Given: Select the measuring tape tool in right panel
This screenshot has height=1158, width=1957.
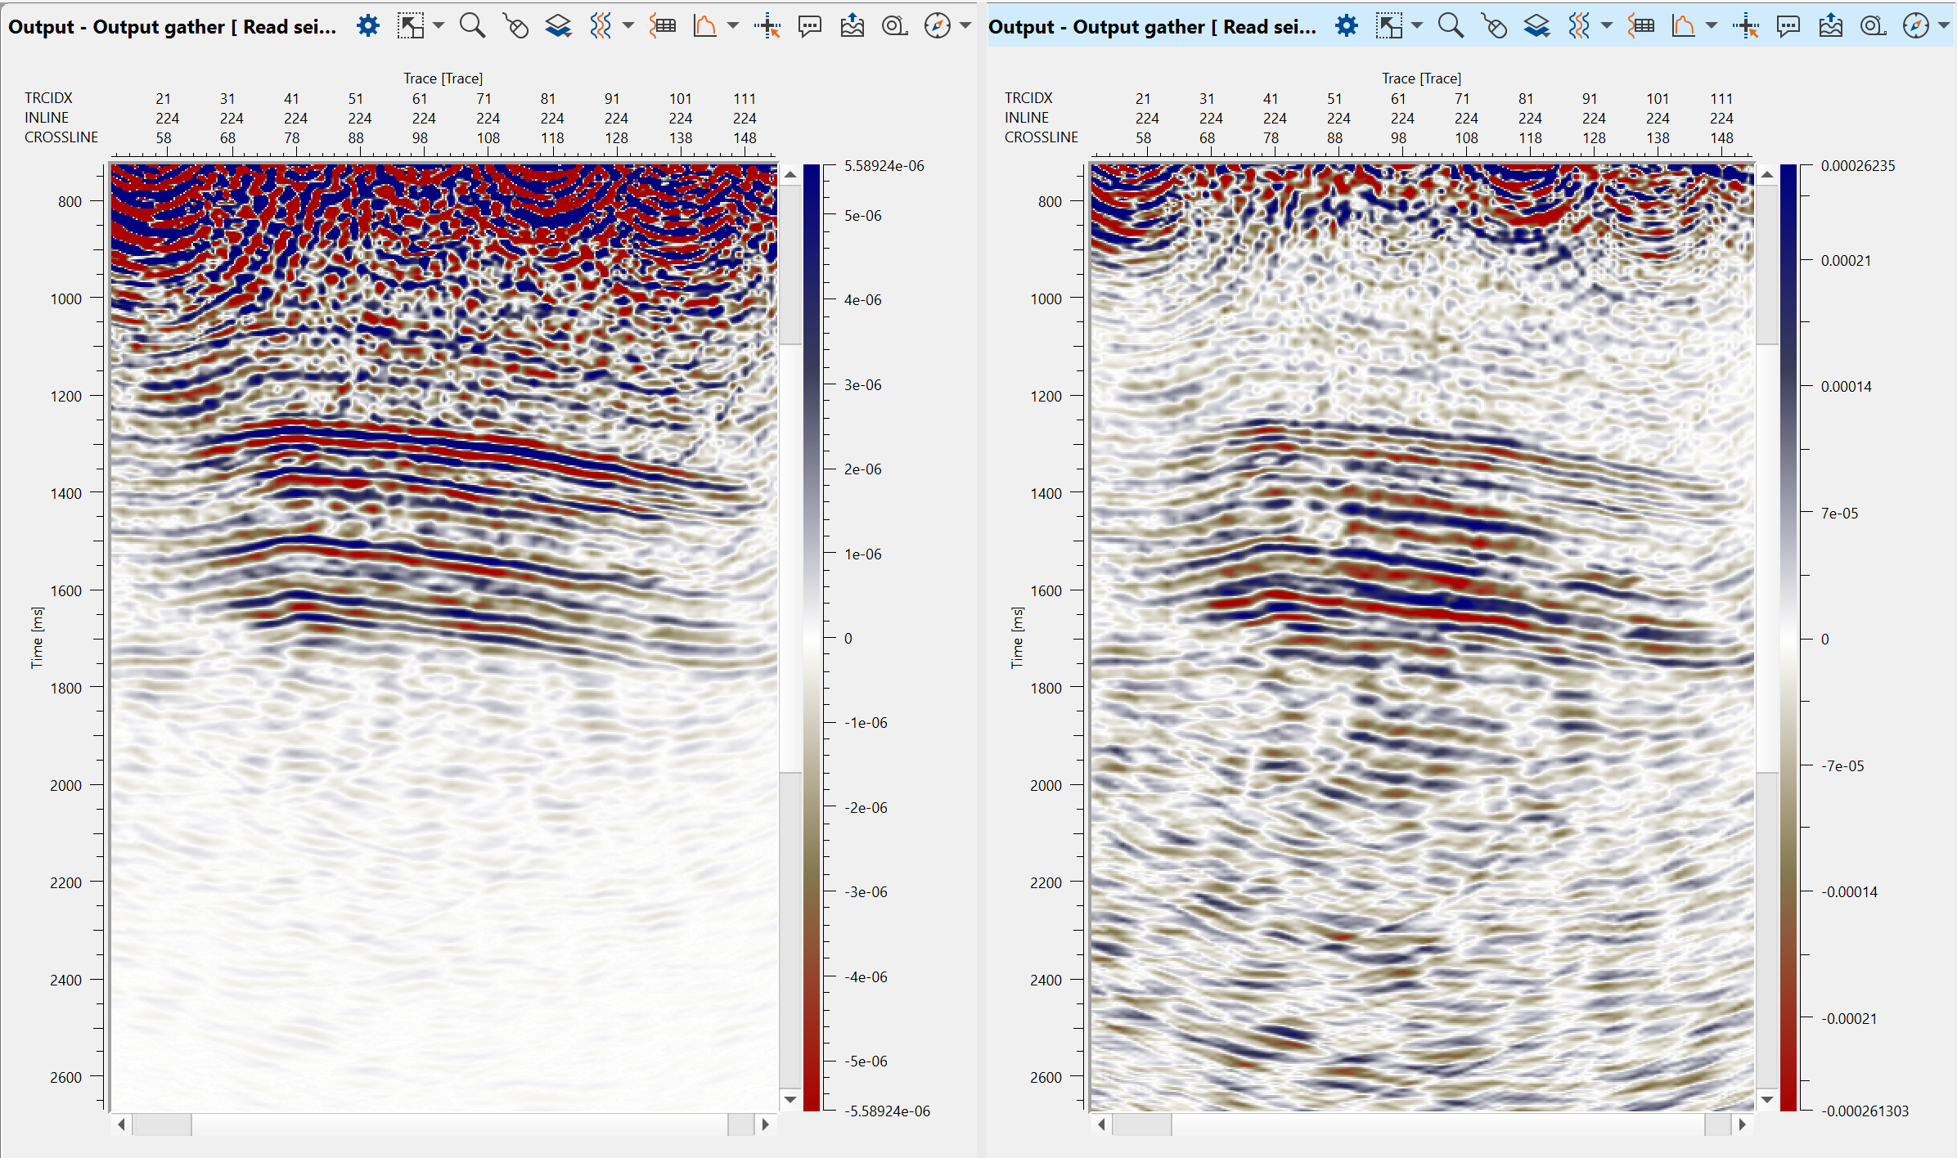Looking at the screenshot, I should coord(1874,26).
